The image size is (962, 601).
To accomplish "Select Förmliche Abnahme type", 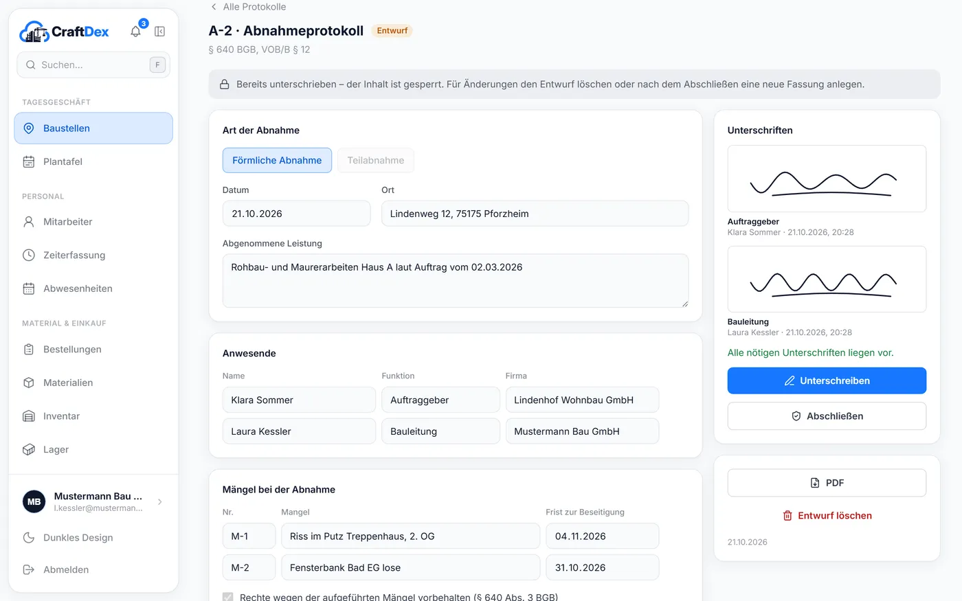I will click(277, 161).
